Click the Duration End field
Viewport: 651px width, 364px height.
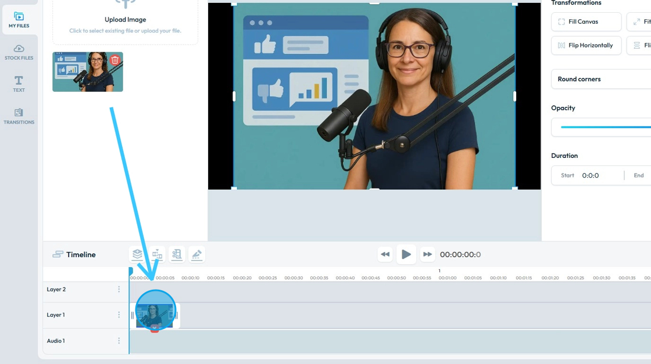(639, 175)
